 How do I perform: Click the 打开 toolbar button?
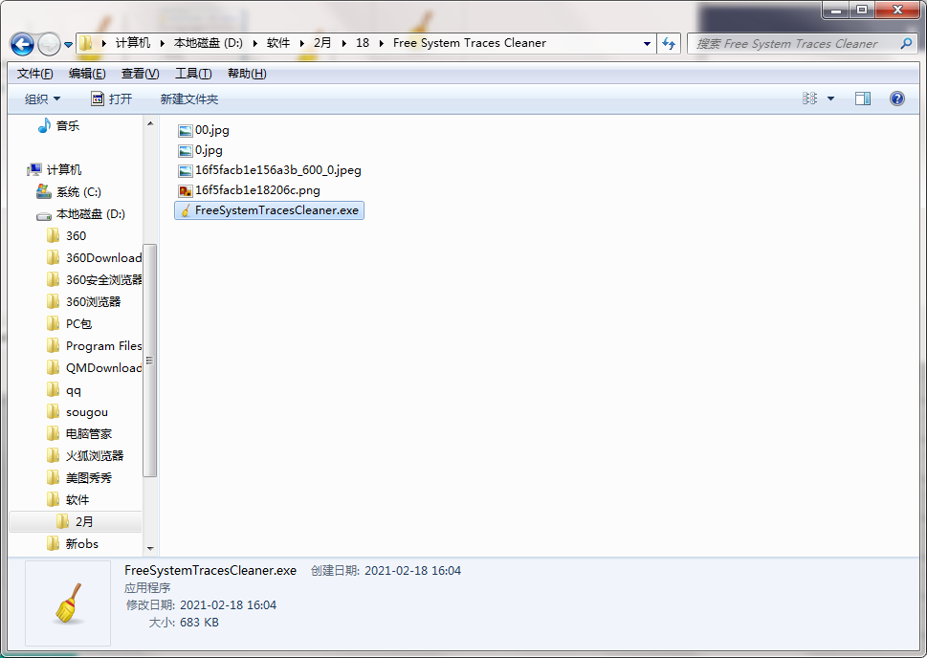112,99
